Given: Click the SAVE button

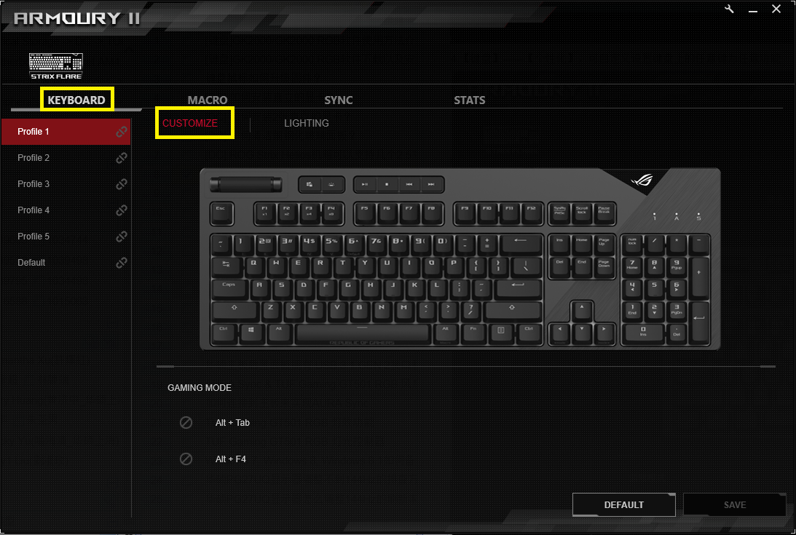Looking at the screenshot, I should pyautogui.click(x=735, y=505).
